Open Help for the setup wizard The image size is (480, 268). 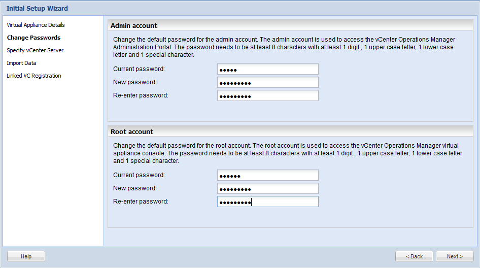tap(26, 257)
